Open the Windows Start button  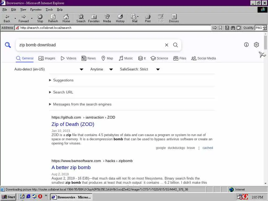coord(8,197)
